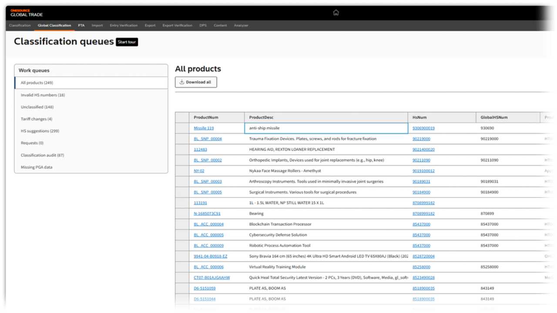Select the Tariff changes queue

(x=37, y=119)
